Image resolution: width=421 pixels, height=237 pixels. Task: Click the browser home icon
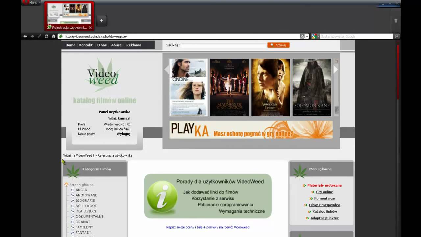[54, 37]
